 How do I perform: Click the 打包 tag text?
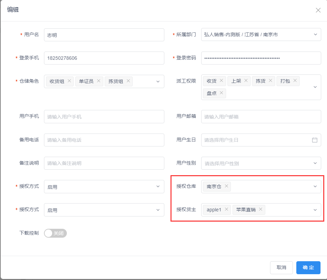click(x=285, y=81)
